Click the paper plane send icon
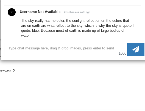This screenshot has width=145, height=111. (x=136, y=49)
